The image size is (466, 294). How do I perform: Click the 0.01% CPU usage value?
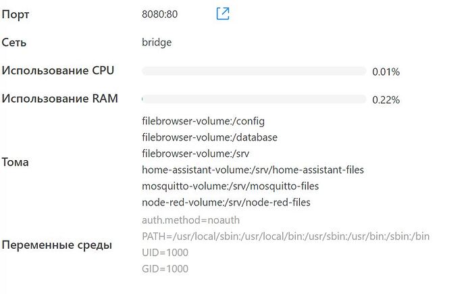click(x=386, y=72)
